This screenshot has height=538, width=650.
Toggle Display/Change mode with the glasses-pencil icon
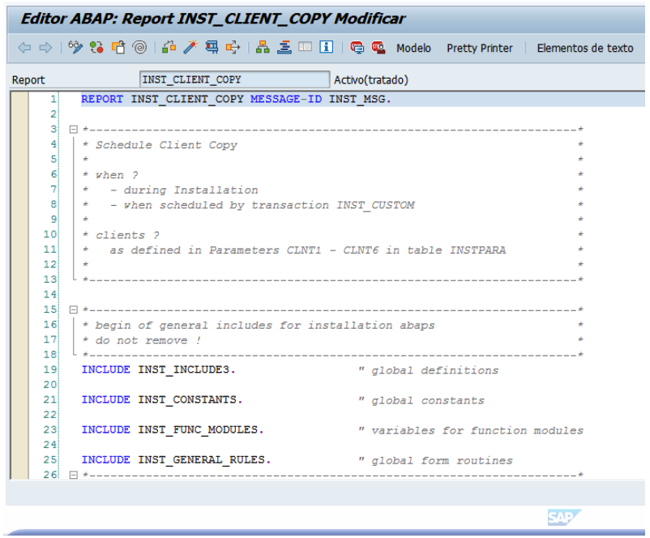[x=75, y=47]
